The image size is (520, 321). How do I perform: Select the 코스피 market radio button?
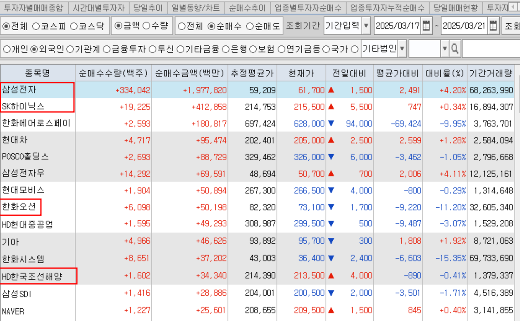click(x=36, y=26)
